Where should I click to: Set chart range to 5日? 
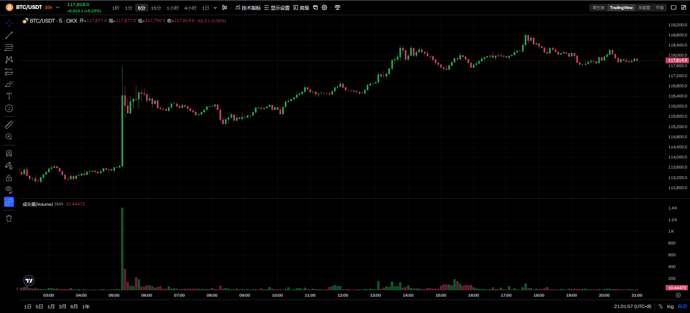[x=39, y=307]
